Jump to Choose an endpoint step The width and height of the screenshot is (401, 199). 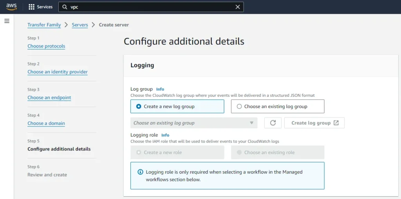click(x=49, y=98)
